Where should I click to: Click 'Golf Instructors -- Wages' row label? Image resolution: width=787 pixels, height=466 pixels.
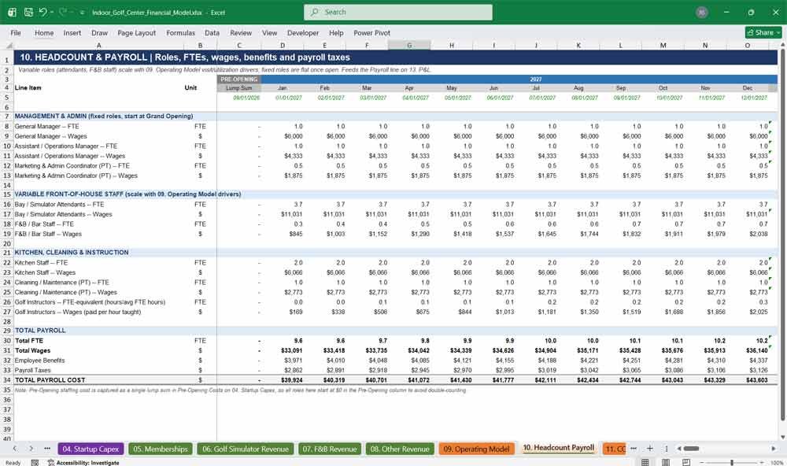coord(78,312)
